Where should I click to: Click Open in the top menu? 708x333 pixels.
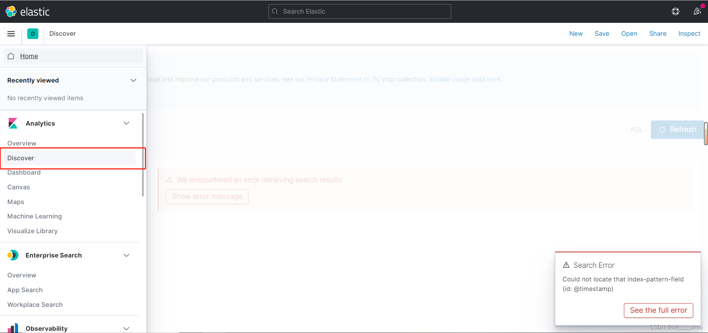pyautogui.click(x=629, y=34)
